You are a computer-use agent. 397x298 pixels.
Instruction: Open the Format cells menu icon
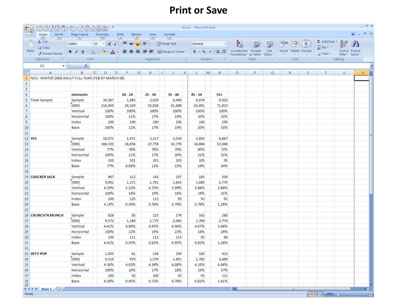click(306, 44)
